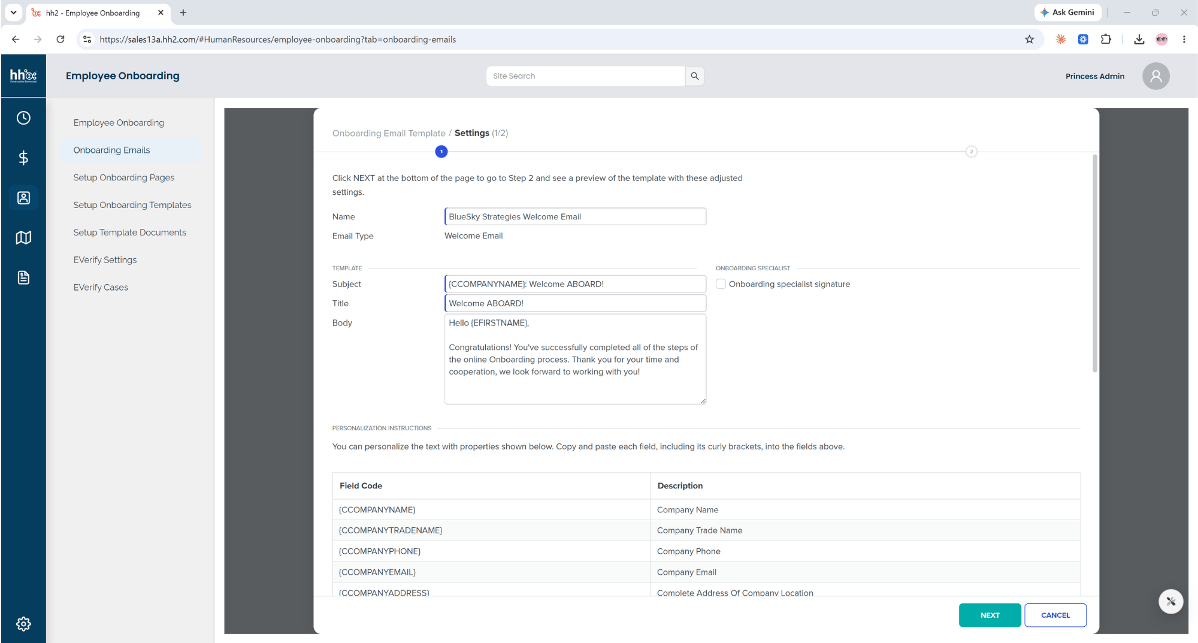Open the browser extensions puzzle icon
1198x643 pixels.
click(x=1106, y=40)
